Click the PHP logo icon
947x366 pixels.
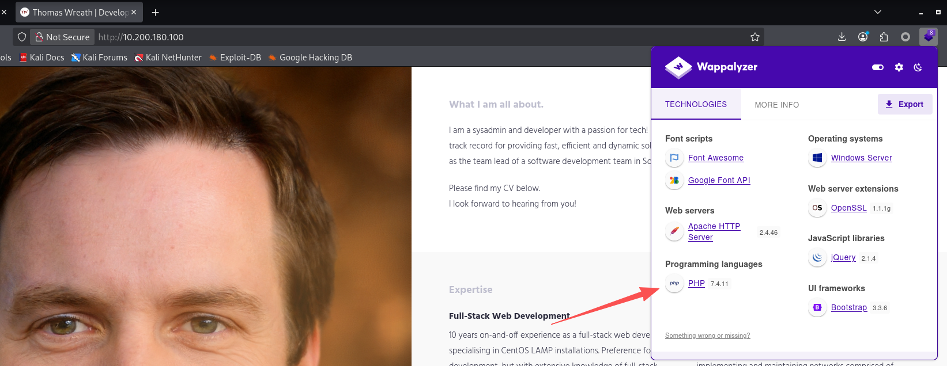674,283
